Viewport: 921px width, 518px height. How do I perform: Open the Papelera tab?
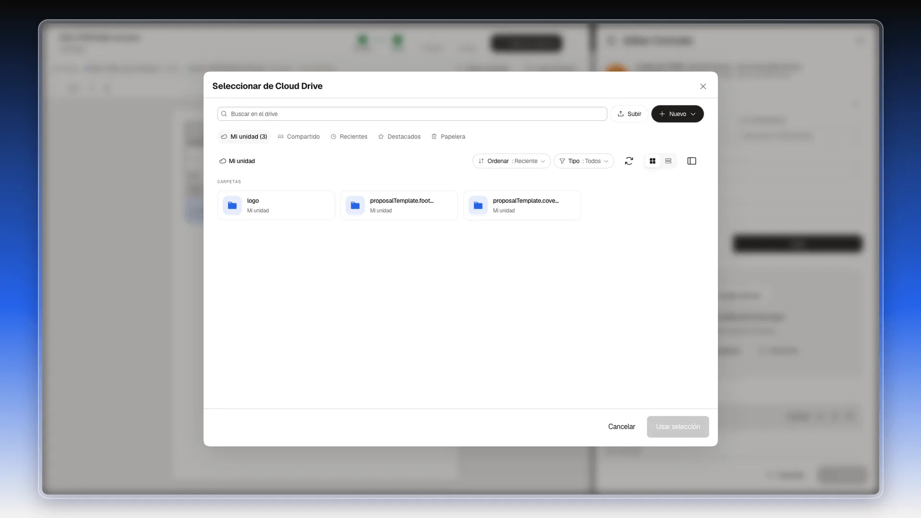click(x=449, y=137)
